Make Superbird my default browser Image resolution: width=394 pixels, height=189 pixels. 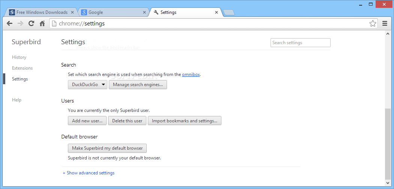107,148
